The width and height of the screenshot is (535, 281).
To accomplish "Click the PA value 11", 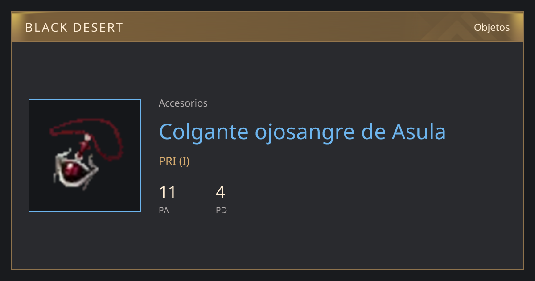I will 168,192.
